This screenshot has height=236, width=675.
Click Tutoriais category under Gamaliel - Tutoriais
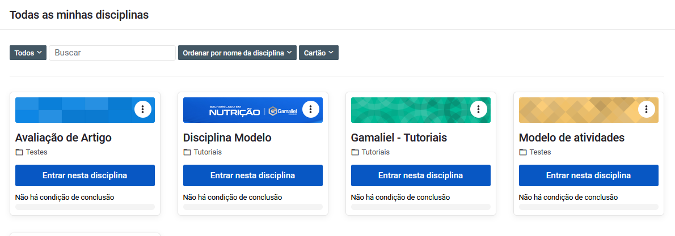point(376,152)
